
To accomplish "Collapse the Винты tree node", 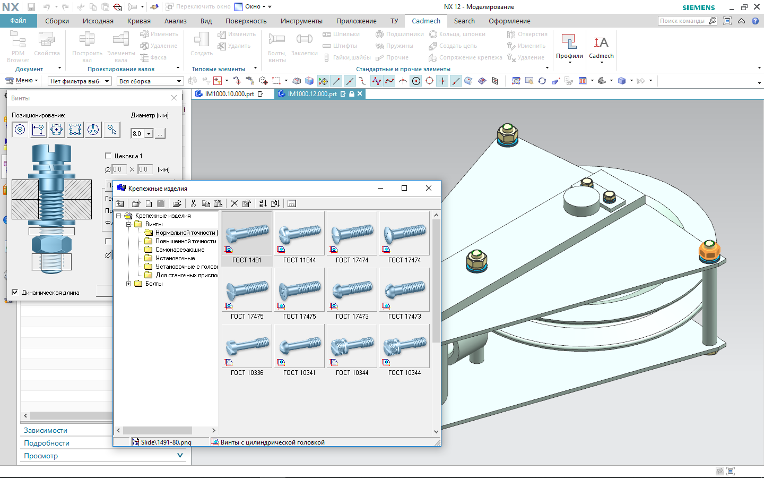I will tap(128, 224).
